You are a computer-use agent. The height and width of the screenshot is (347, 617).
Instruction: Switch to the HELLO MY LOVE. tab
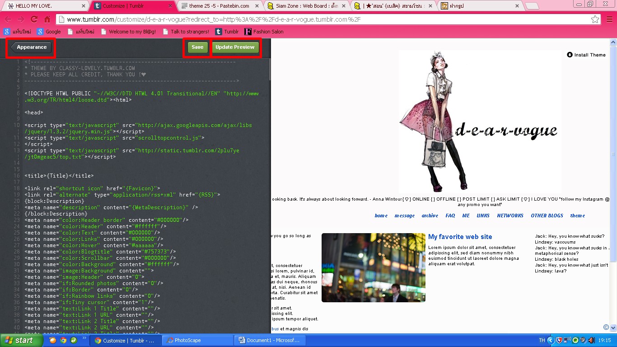(45, 6)
